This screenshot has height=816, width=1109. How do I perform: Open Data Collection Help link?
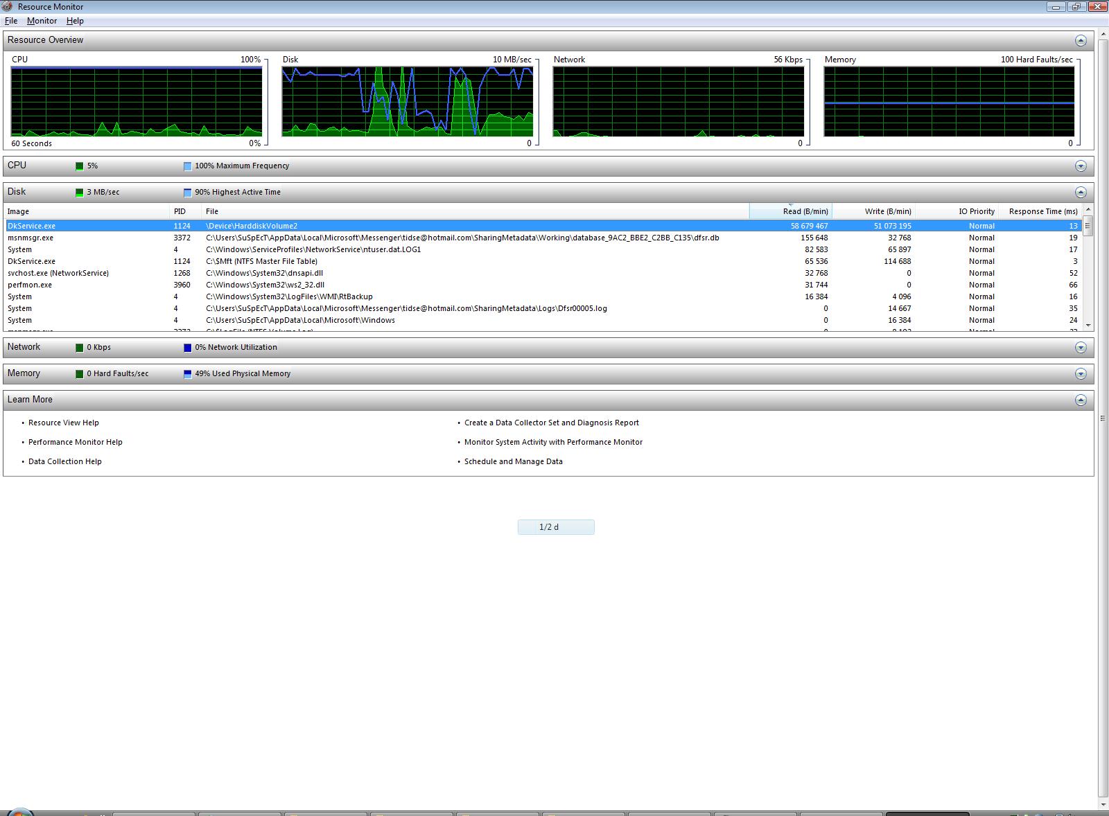[65, 461]
